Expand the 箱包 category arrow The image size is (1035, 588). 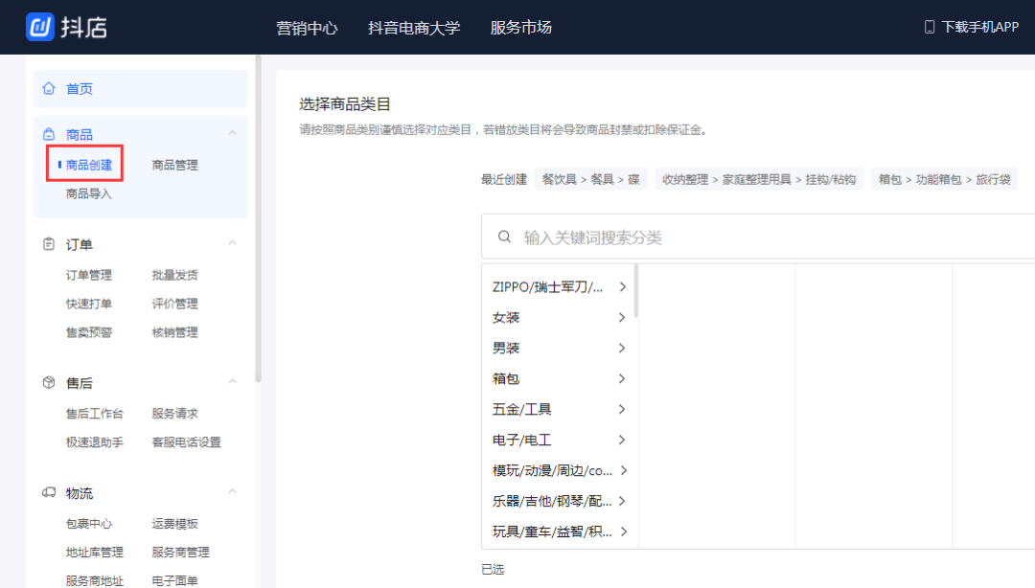tap(623, 378)
